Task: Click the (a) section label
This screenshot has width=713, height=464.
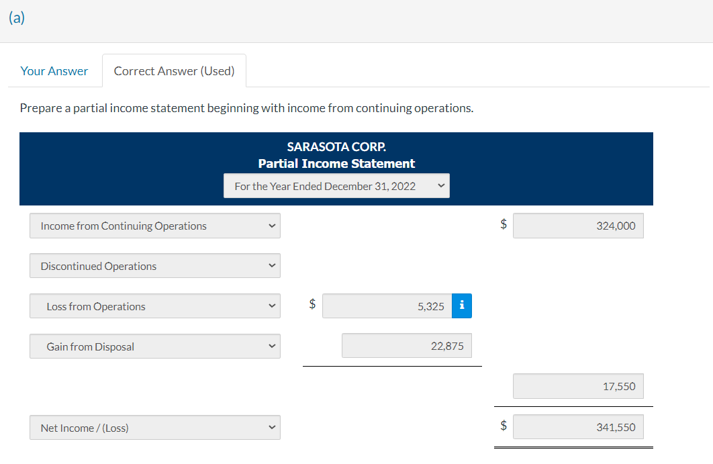Action: (x=16, y=17)
